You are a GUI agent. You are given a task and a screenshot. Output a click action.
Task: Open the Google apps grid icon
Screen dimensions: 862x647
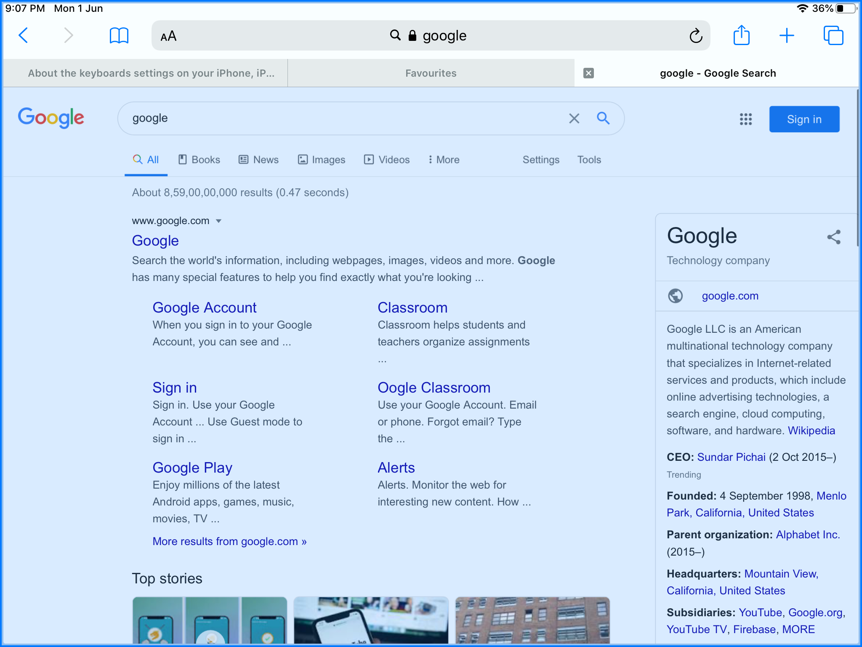pyautogui.click(x=745, y=119)
